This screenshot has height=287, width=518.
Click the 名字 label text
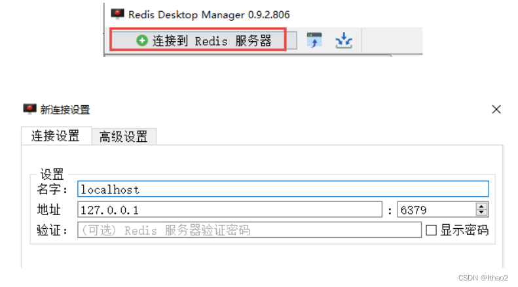click(x=52, y=190)
